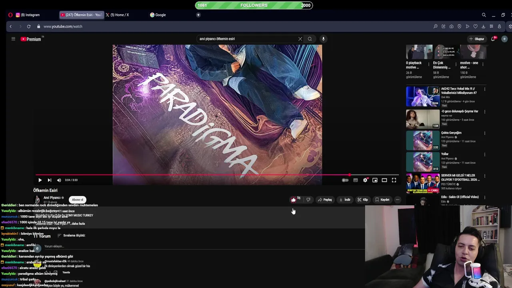Viewport: 512px width, 288px height.
Task: Mute the video volume
Action: tap(59, 180)
